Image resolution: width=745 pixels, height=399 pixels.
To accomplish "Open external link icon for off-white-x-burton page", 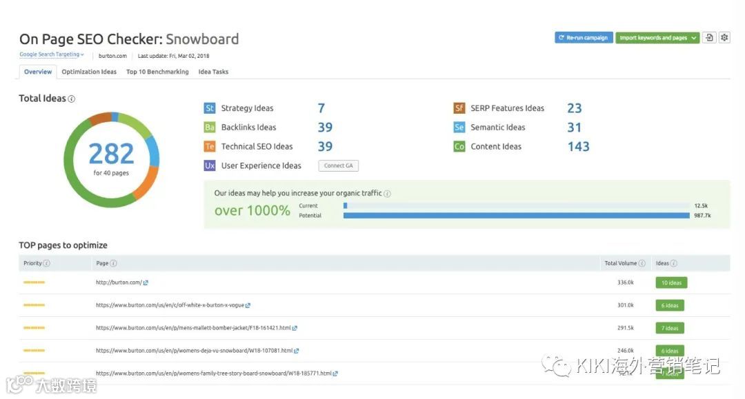I will point(248,305).
